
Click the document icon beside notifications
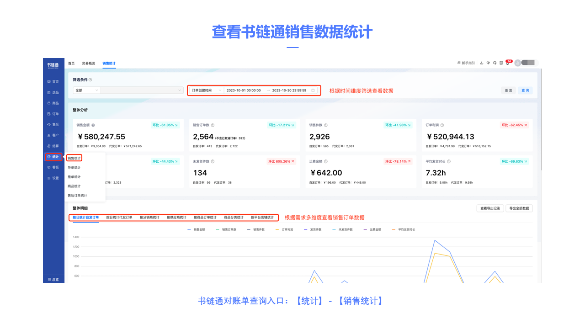(501, 63)
